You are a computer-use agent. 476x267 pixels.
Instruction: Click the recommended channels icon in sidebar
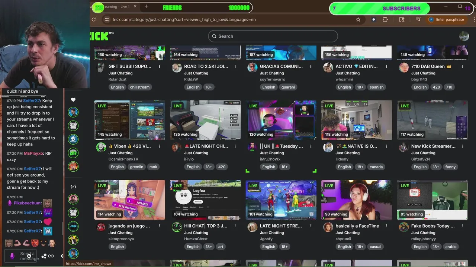pos(73,187)
